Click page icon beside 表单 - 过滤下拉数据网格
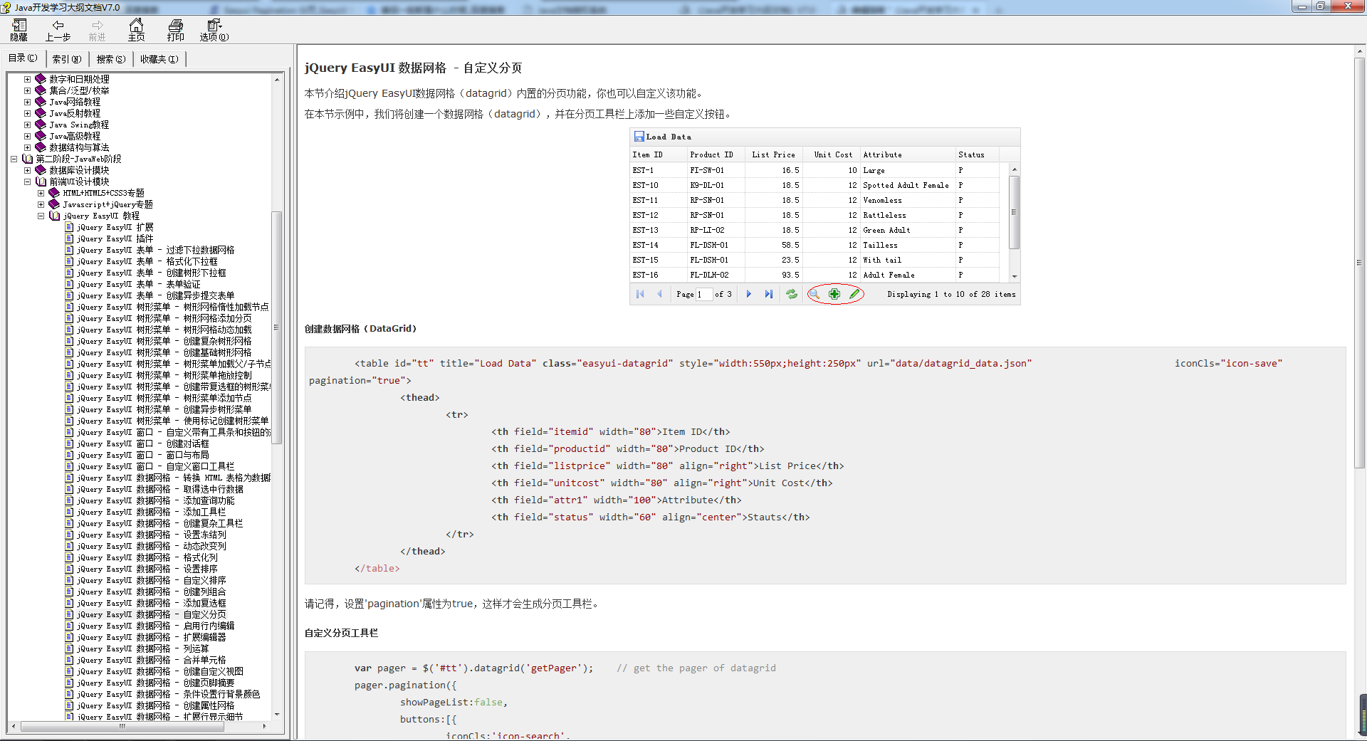The image size is (1367, 741). click(69, 250)
